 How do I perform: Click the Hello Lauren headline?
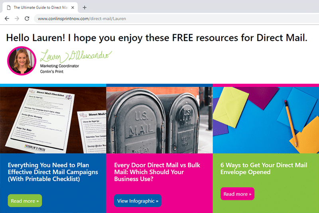tap(157, 37)
